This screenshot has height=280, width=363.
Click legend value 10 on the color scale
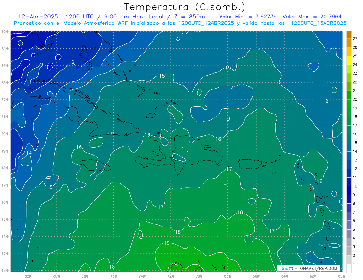click(355, 186)
